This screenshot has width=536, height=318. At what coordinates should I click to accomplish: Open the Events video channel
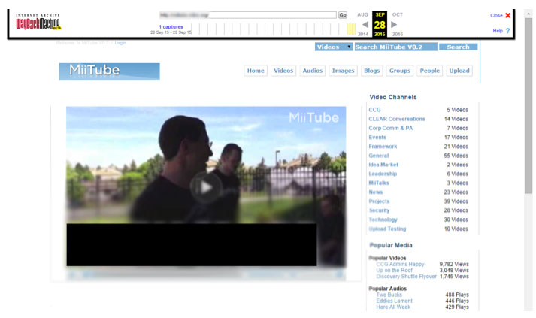(377, 138)
